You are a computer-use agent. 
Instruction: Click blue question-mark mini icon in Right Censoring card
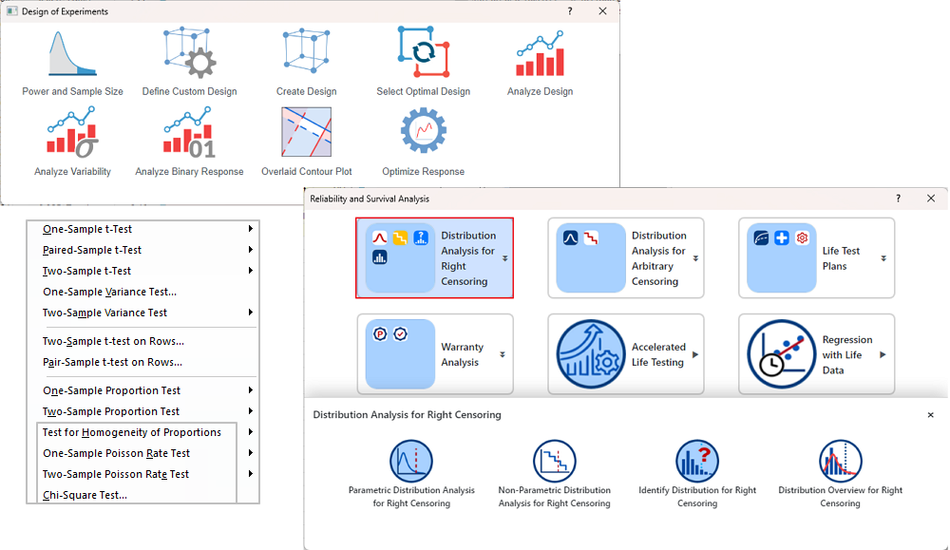coord(421,237)
